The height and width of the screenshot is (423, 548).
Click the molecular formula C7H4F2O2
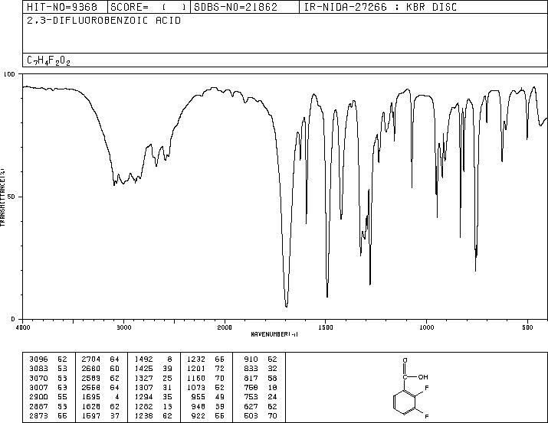tap(48, 60)
